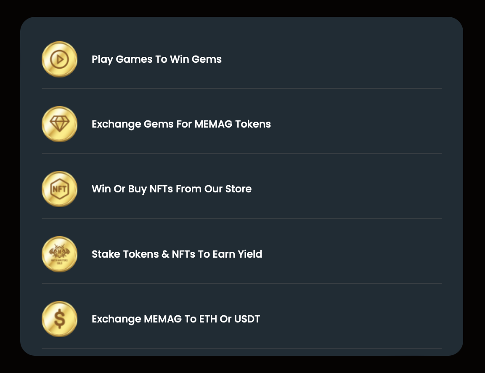Open the NFT hexagon coin icon
The image size is (485, 373).
tap(59, 189)
